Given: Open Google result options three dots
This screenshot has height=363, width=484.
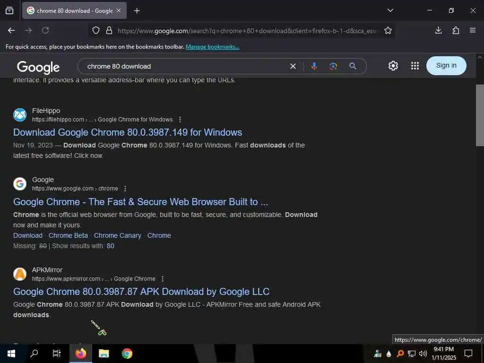Looking at the screenshot, I should (x=125, y=189).
